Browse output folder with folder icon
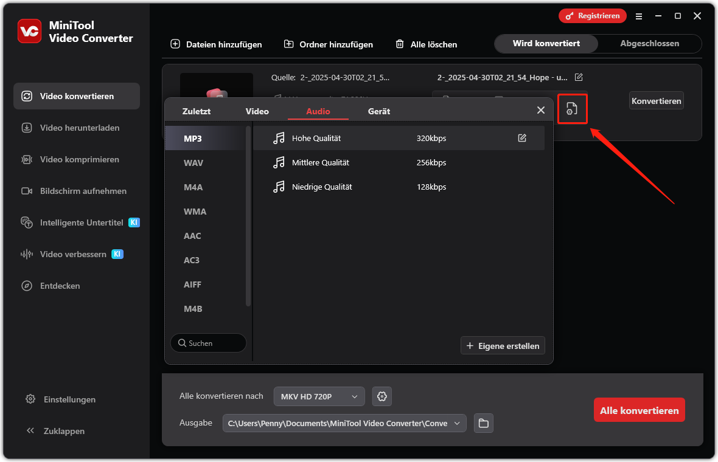 [484, 423]
